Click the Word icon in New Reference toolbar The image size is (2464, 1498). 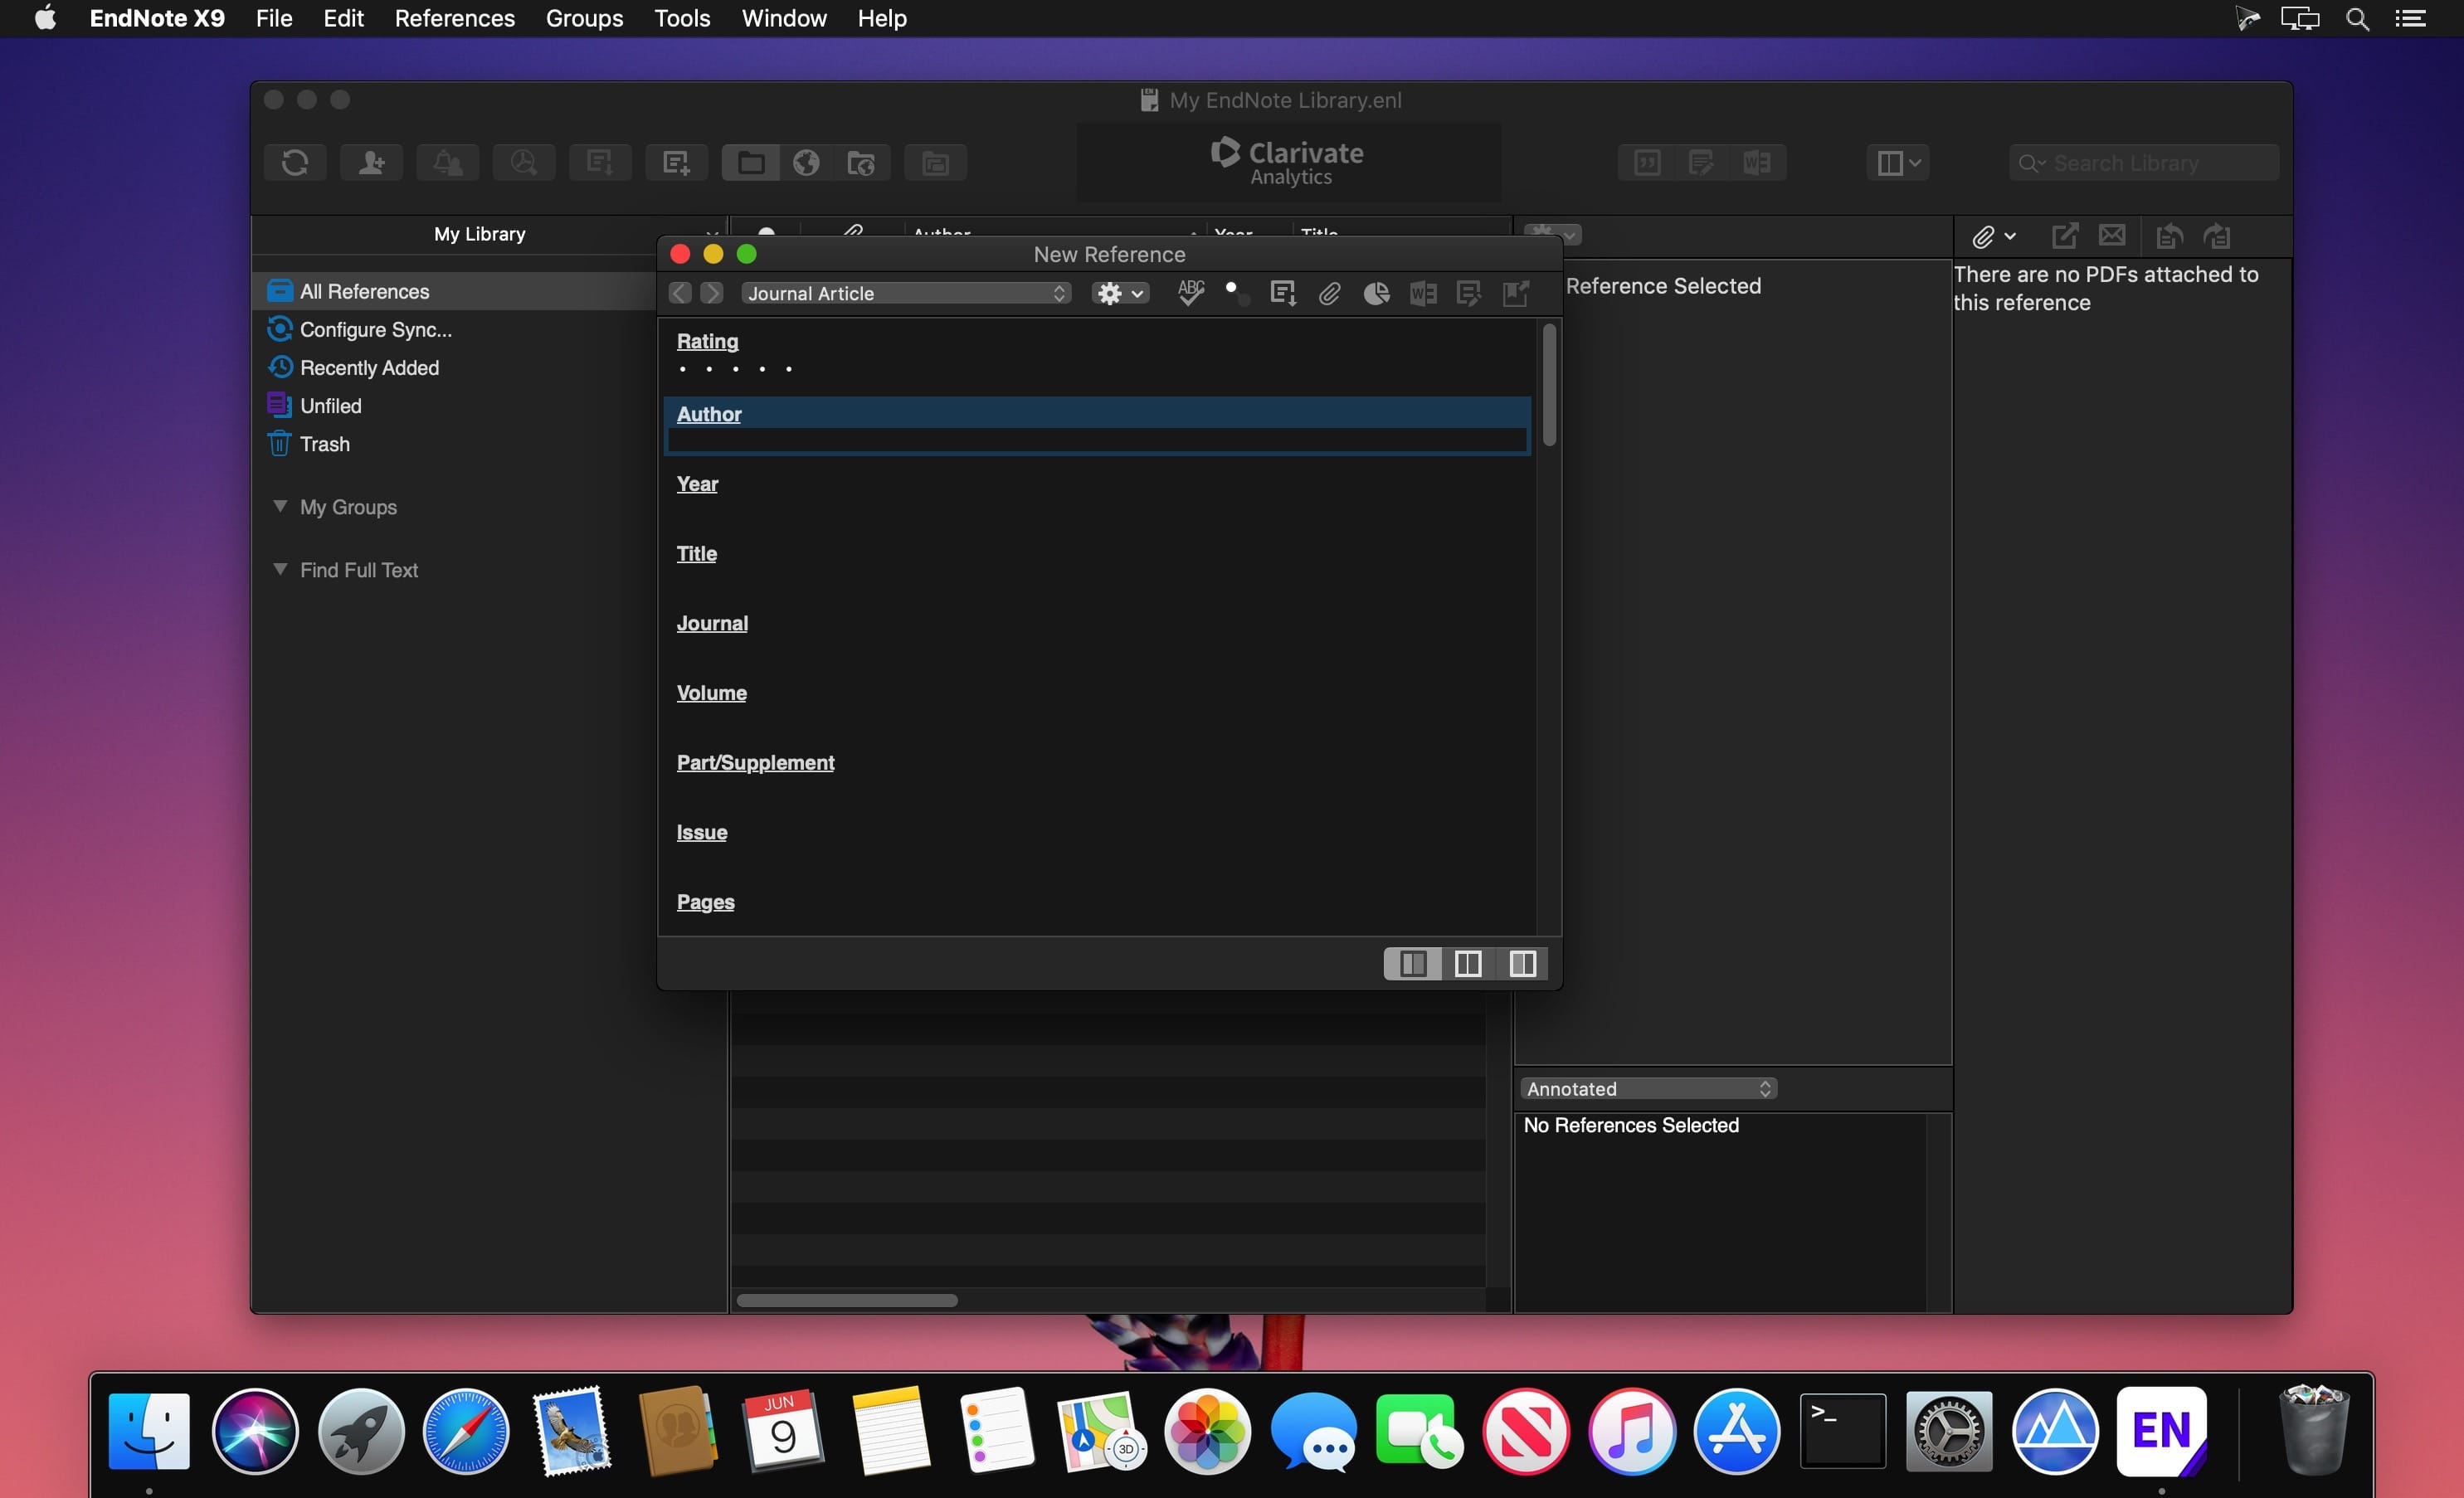(x=1423, y=293)
